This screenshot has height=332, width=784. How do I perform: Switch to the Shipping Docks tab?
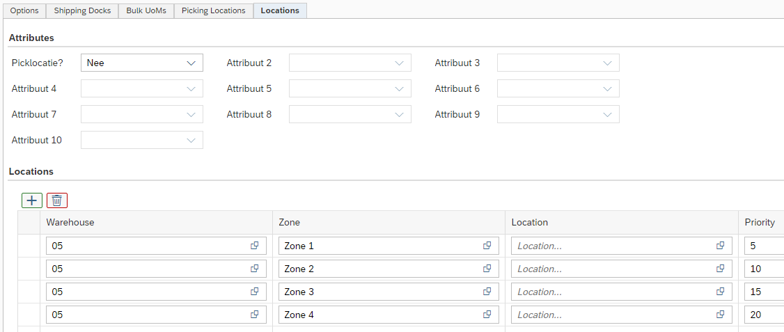[82, 10]
